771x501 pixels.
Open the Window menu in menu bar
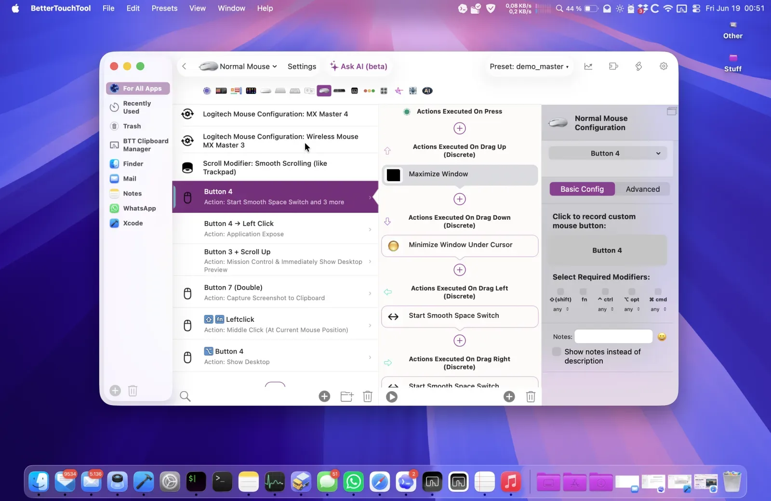point(231,8)
